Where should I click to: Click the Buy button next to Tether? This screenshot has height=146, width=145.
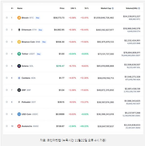[x=39, y=54]
